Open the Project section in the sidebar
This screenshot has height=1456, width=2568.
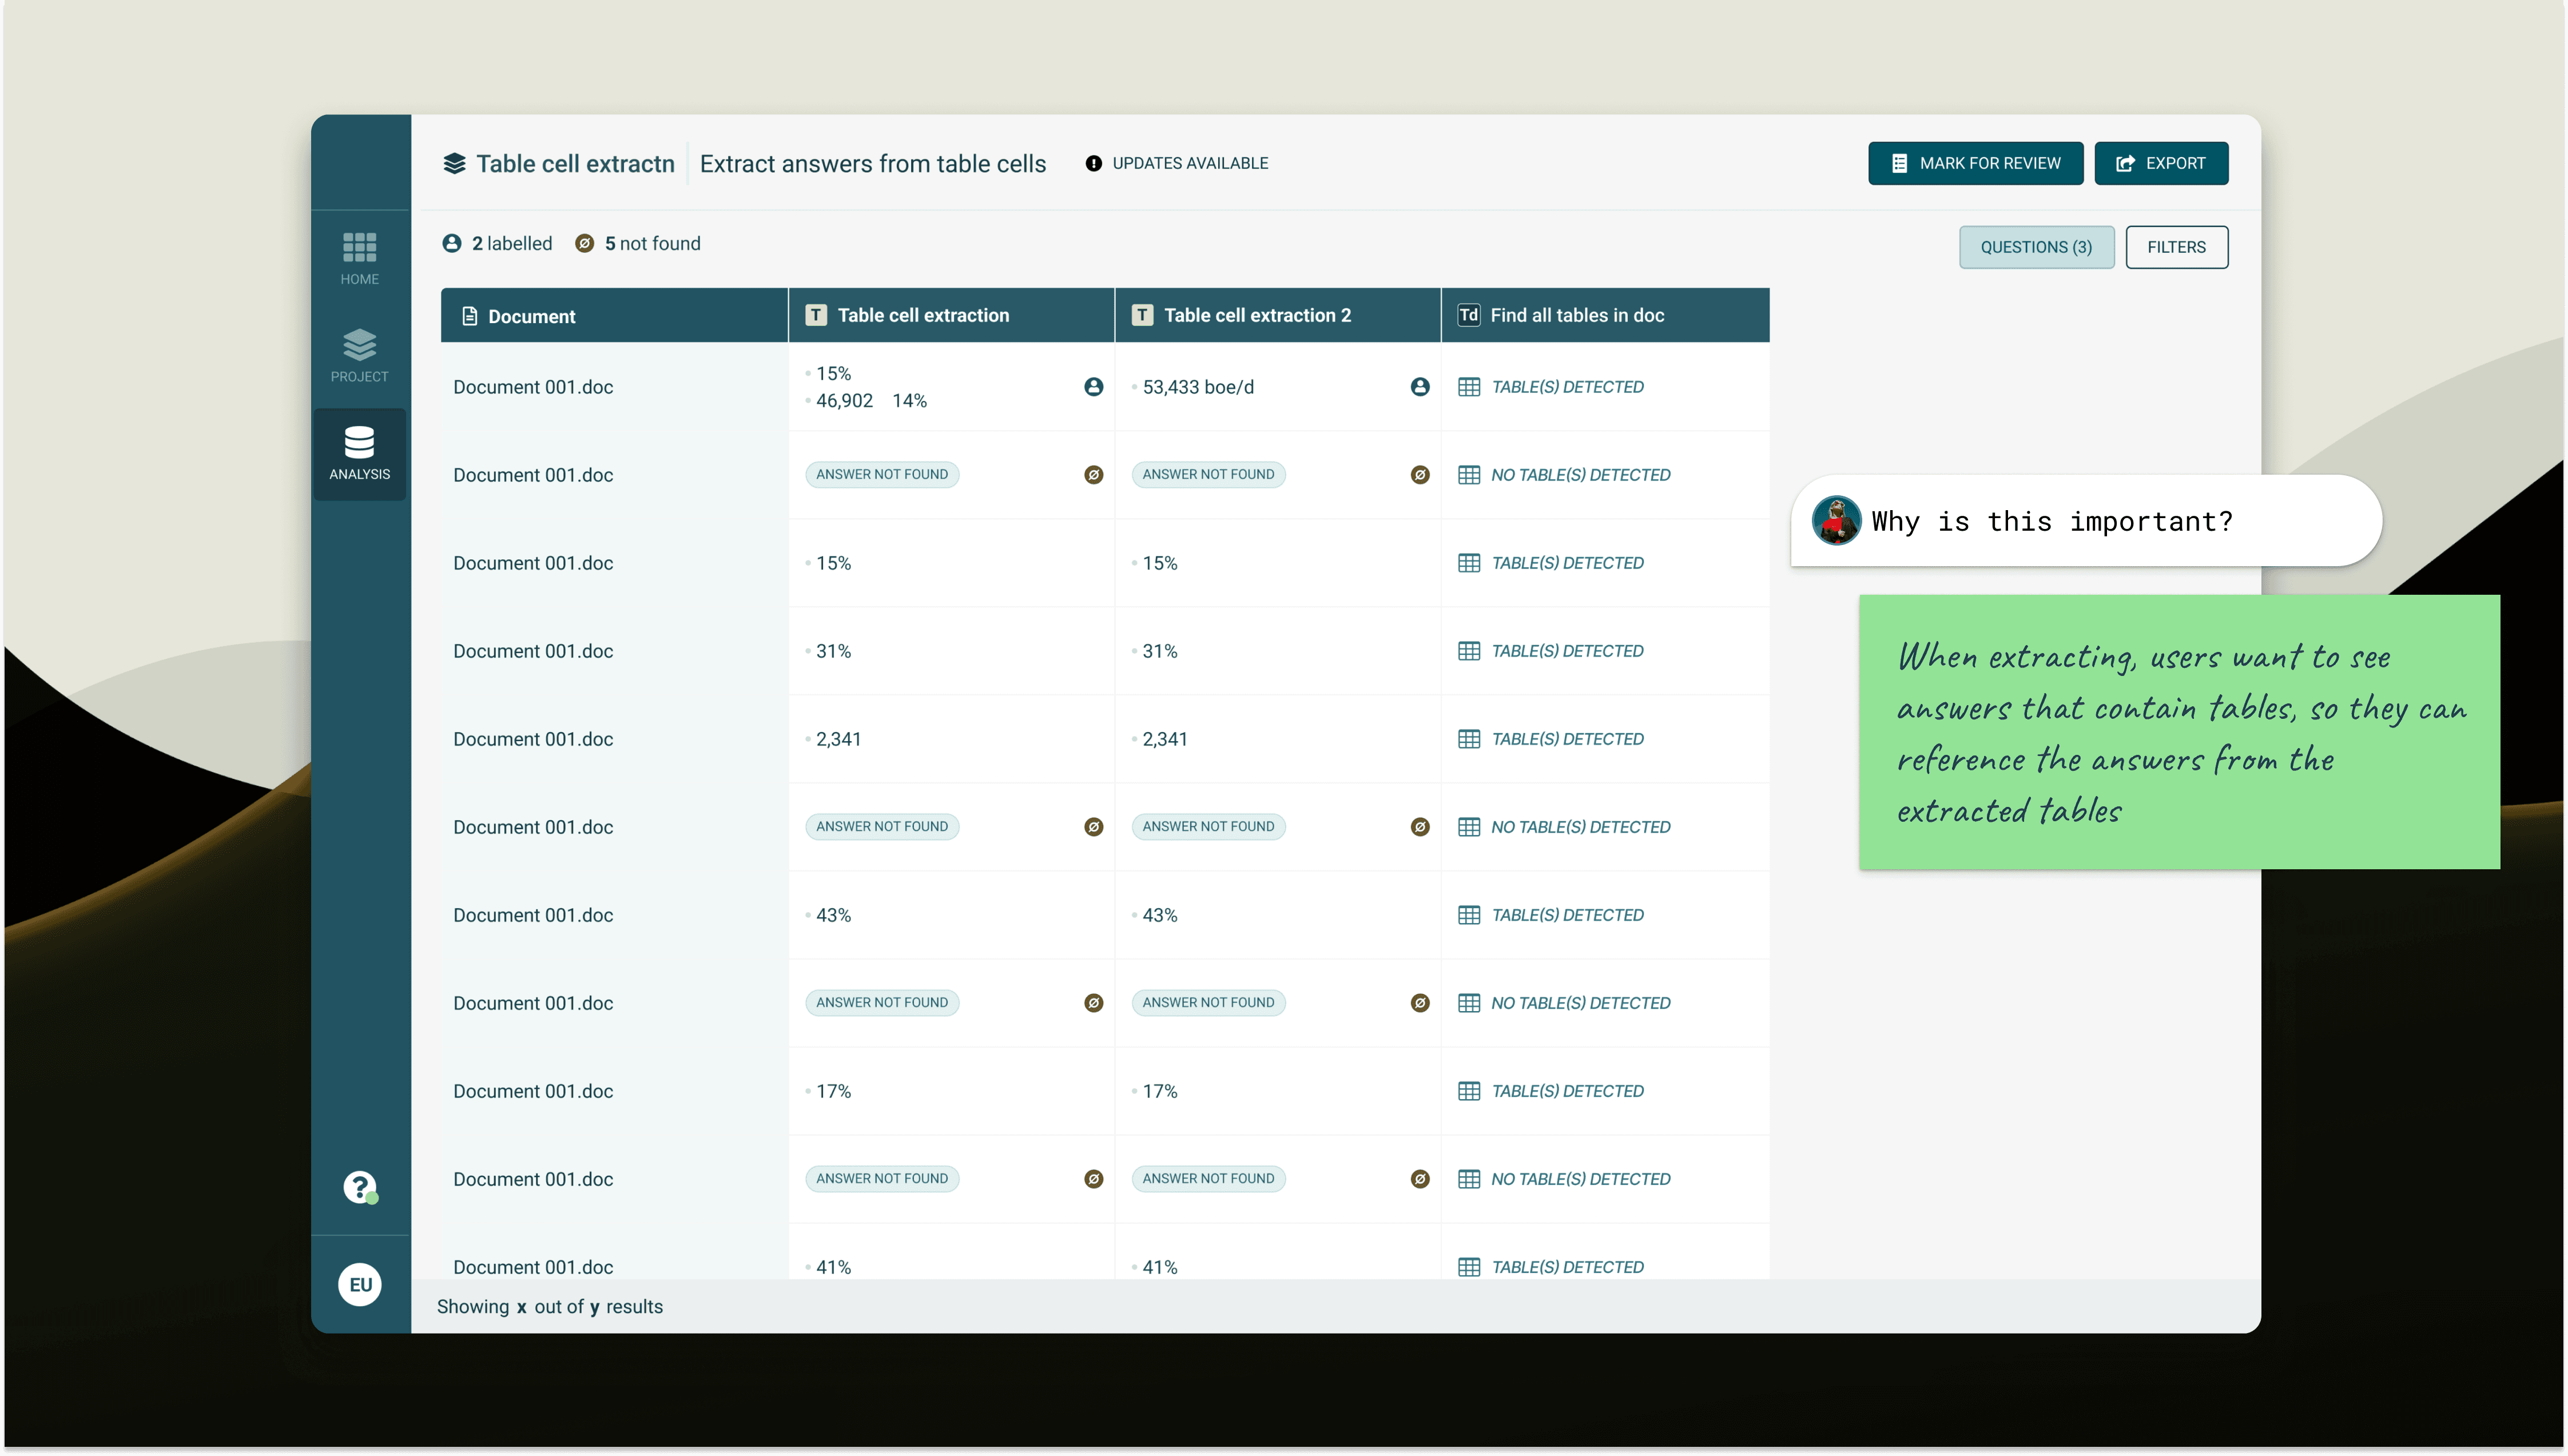coord(359,356)
